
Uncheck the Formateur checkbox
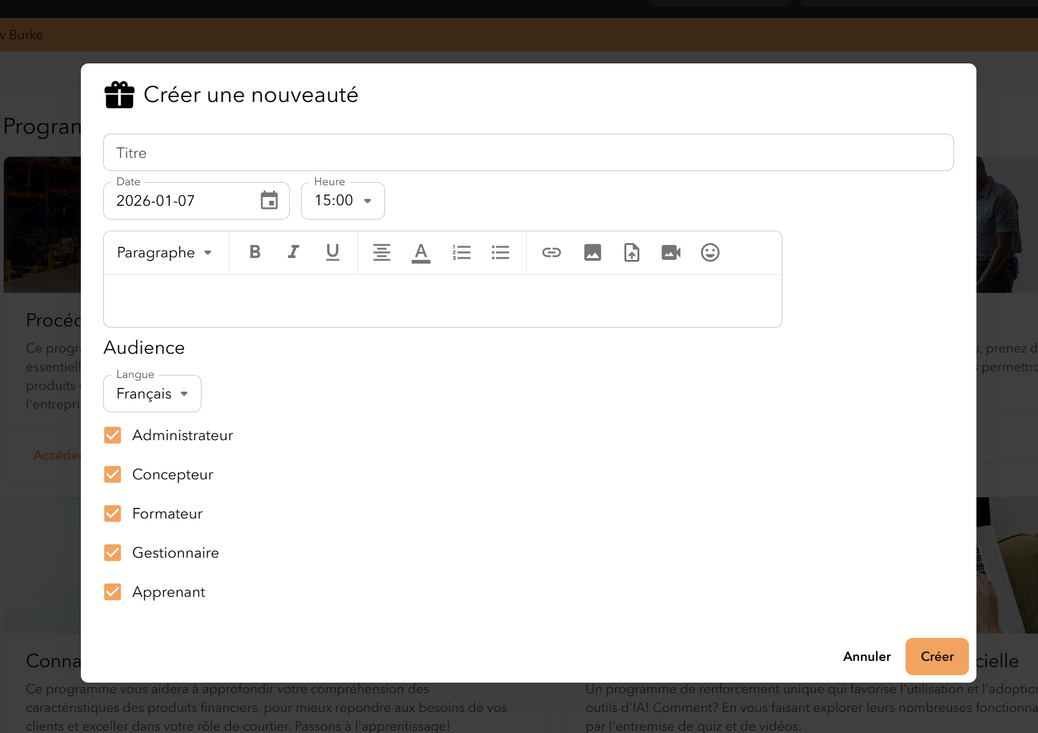pos(113,514)
